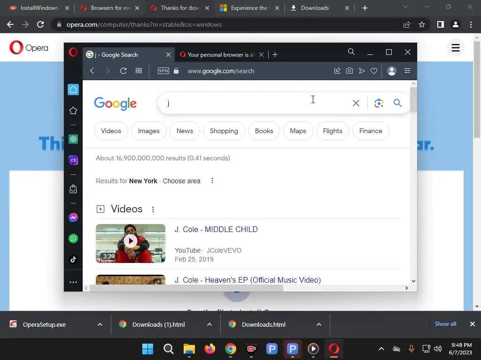
Task: Launch ChatGPT from the Opera sidebar
Action: [x=73, y=139]
